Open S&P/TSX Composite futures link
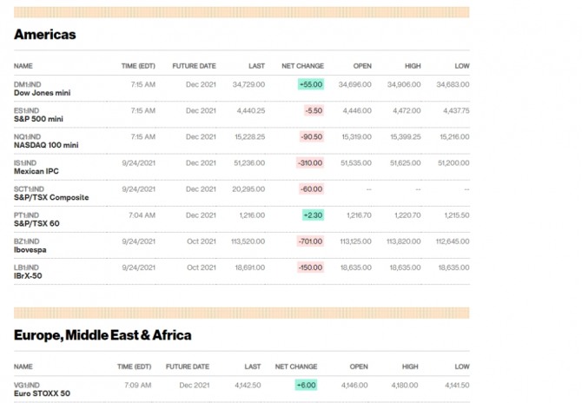This screenshot has height=403, width=582. coord(51,197)
